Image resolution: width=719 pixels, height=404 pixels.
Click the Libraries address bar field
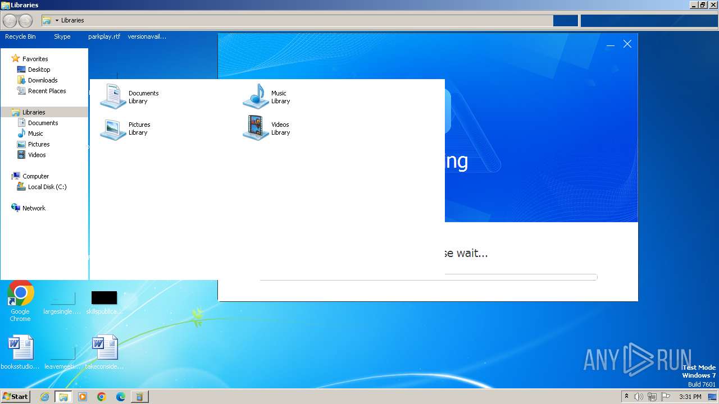[x=297, y=21]
